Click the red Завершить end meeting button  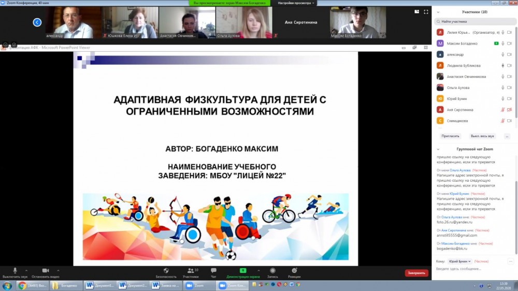tap(416, 273)
